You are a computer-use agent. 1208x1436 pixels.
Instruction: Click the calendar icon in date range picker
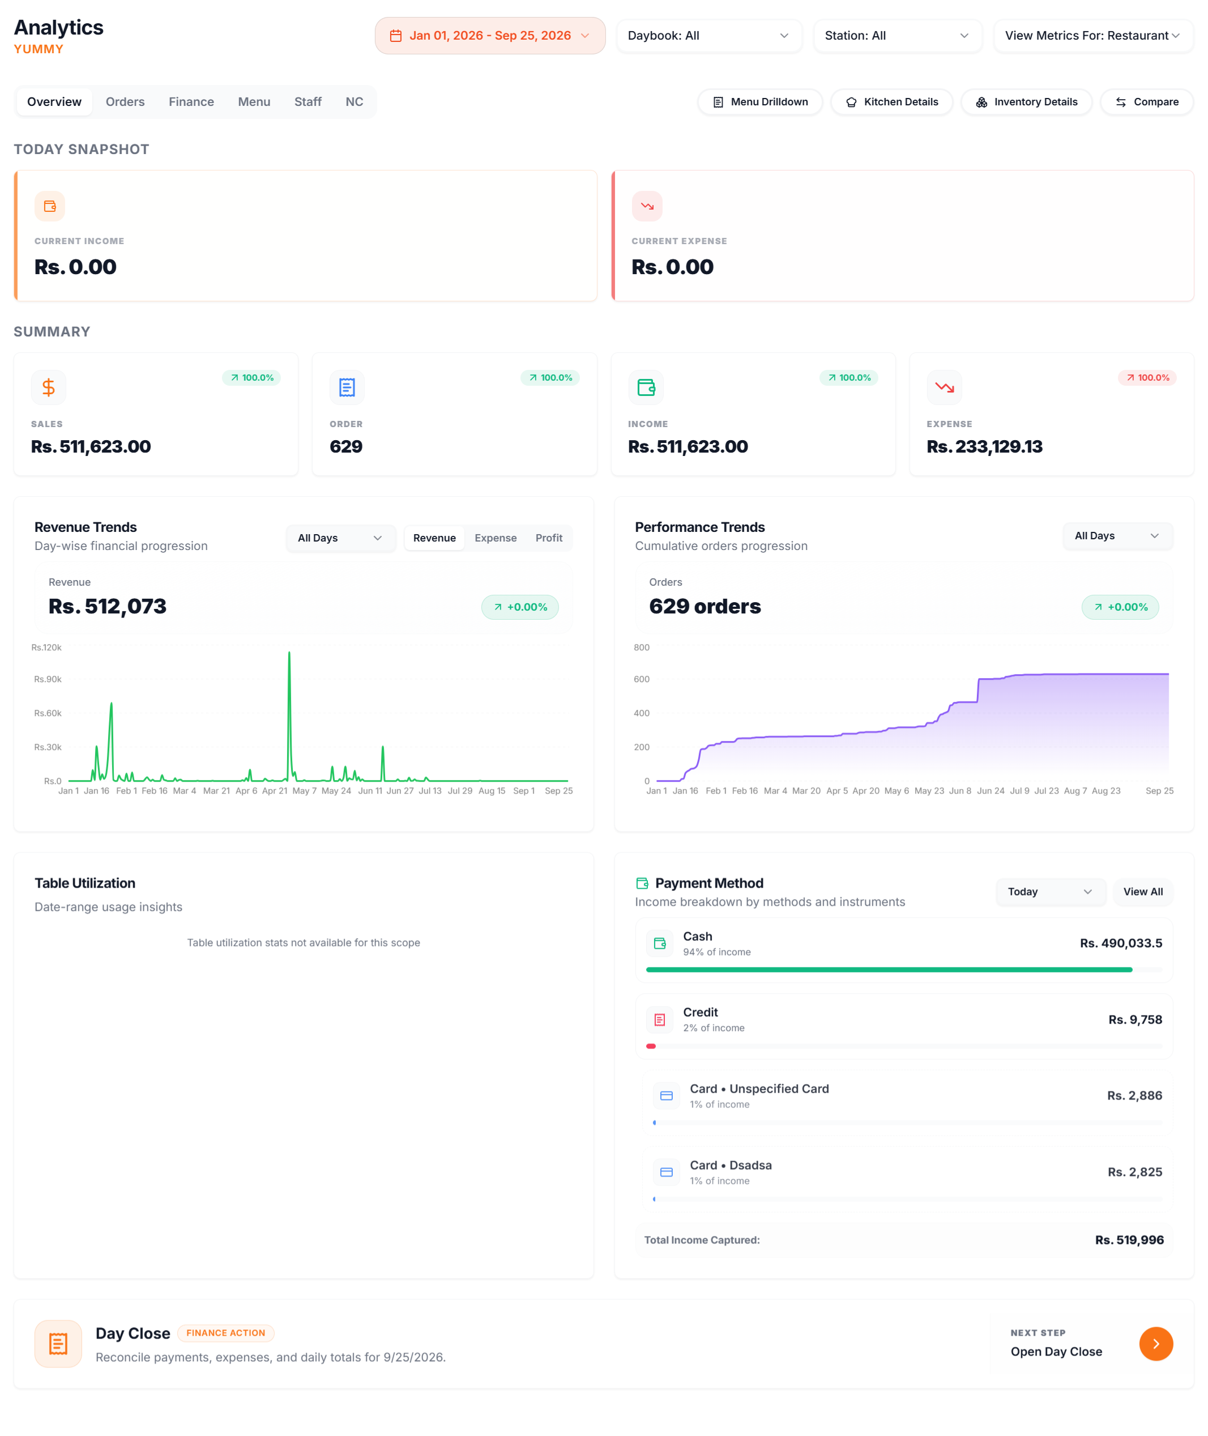click(x=395, y=36)
